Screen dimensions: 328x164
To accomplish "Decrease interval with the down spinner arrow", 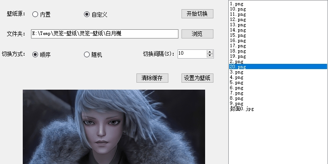I will coord(210,56).
